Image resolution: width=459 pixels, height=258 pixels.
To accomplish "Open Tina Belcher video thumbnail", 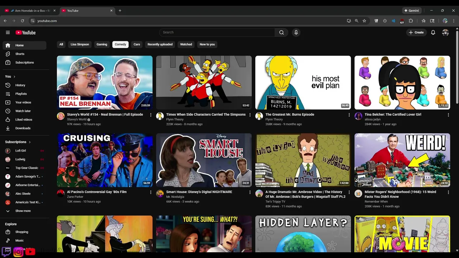I will [402, 82].
